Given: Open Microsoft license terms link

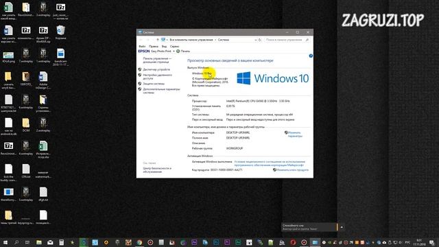Looking at the screenshot, I should (270, 163).
